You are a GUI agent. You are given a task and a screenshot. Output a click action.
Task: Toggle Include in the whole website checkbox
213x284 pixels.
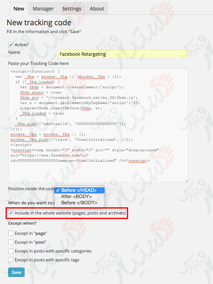point(11,213)
